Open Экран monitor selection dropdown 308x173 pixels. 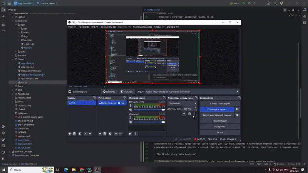coord(192,91)
